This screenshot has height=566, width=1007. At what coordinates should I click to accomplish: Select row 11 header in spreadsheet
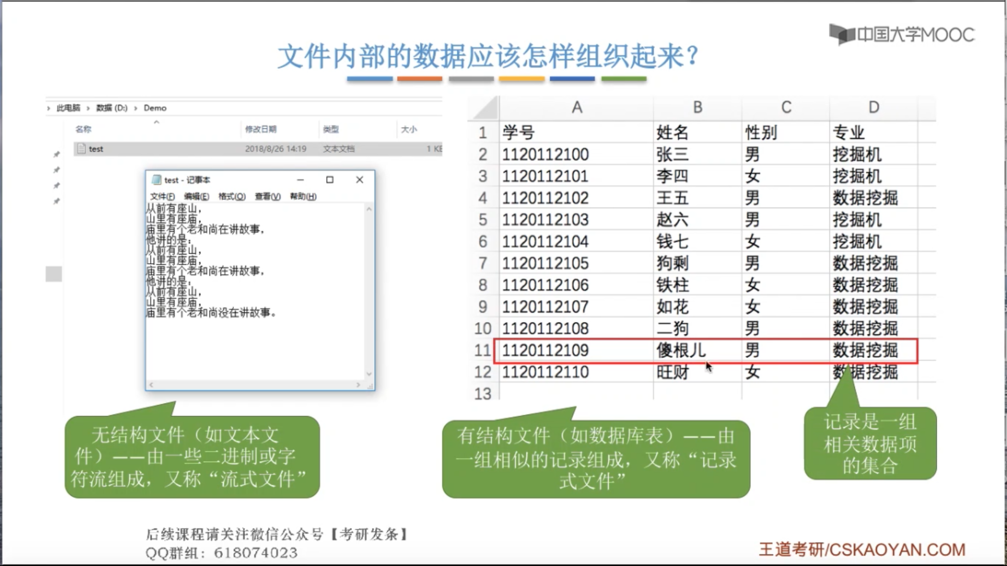pos(483,350)
